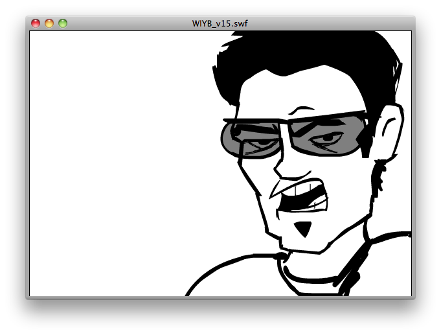Click the yellow minimize window button
This screenshot has width=441, height=335.
[x=49, y=23]
